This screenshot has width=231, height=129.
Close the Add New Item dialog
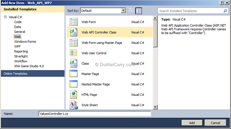pos(227,3)
